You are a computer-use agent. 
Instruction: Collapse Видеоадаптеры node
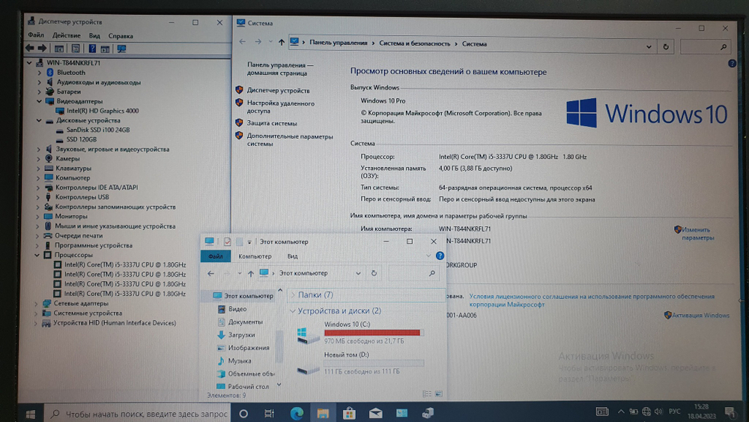pos(39,101)
